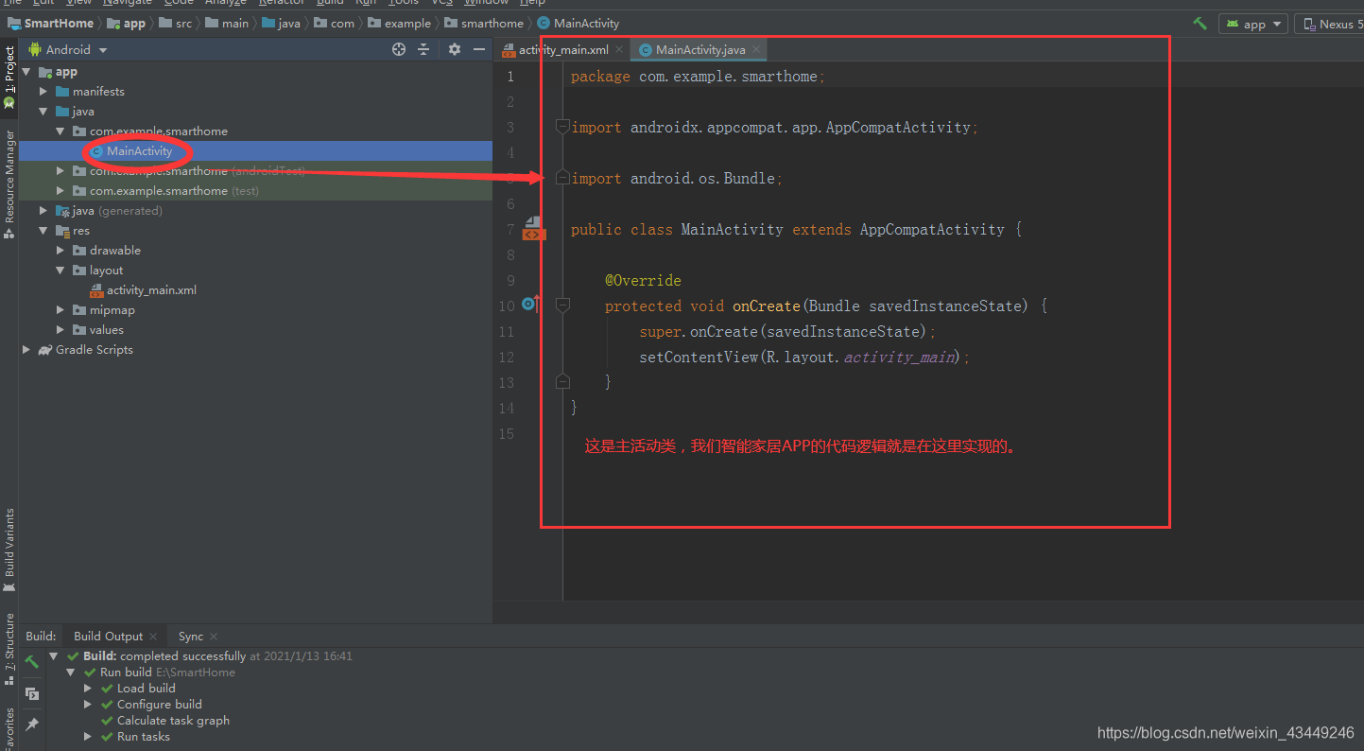Collapse the Run build node
The height and width of the screenshot is (751, 1364).
click(x=71, y=672)
